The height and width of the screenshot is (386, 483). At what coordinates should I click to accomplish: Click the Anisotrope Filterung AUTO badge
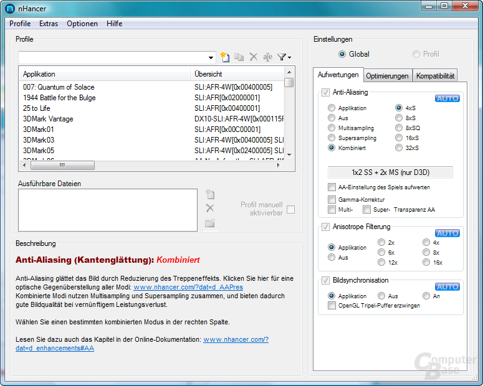pos(447,233)
